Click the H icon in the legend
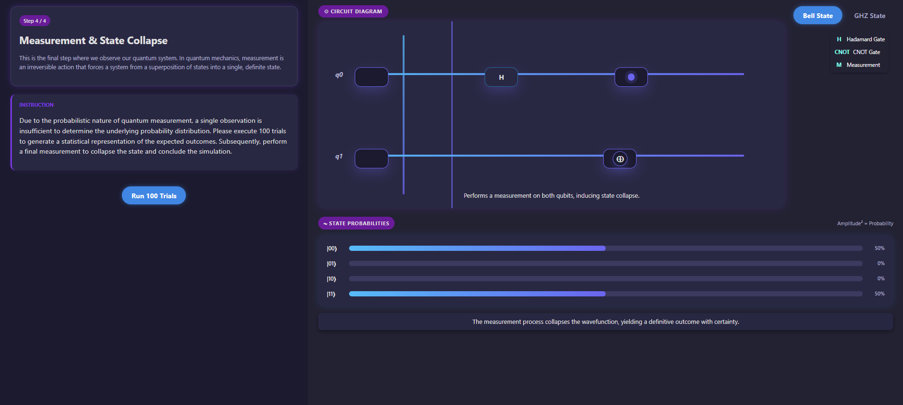 [x=839, y=39]
